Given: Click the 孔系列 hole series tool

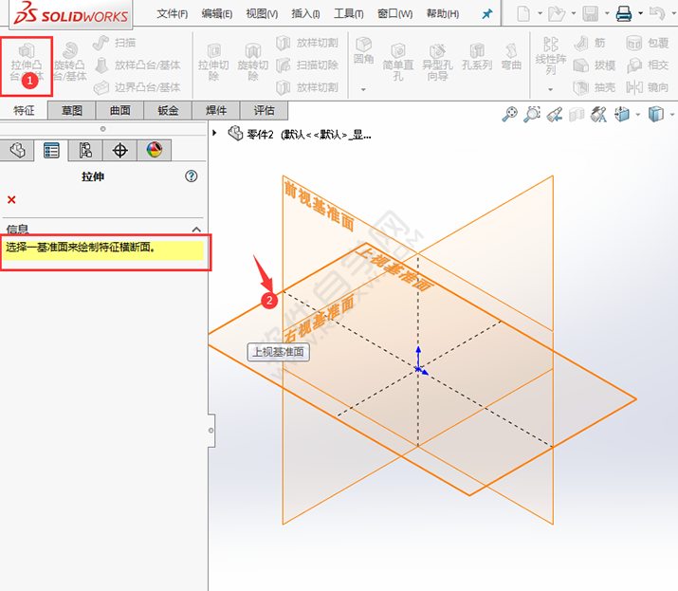Looking at the screenshot, I should (x=477, y=57).
